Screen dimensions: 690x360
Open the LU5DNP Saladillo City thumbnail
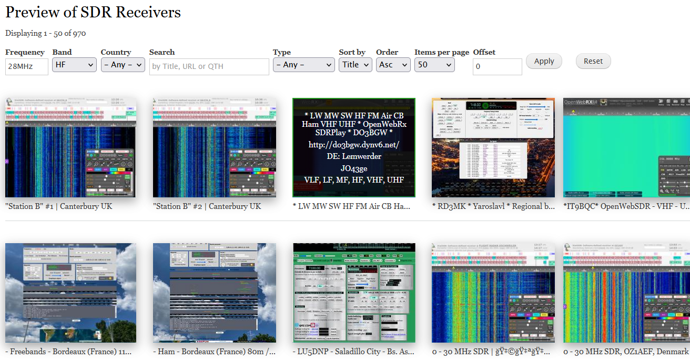354,293
